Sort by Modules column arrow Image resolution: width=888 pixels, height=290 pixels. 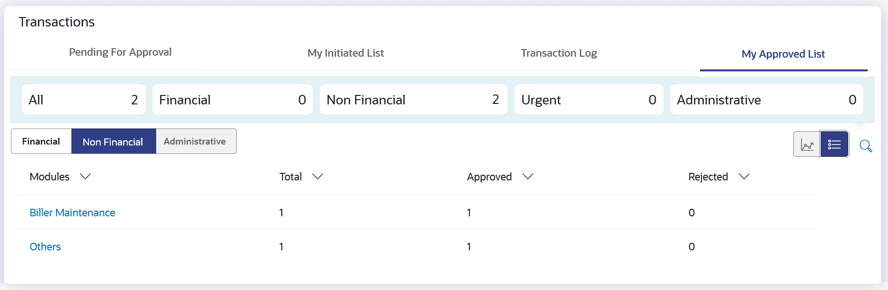tap(85, 177)
